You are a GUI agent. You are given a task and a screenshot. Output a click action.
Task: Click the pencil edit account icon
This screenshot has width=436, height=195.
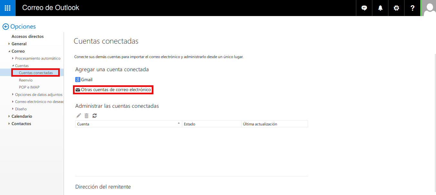pos(78,116)
